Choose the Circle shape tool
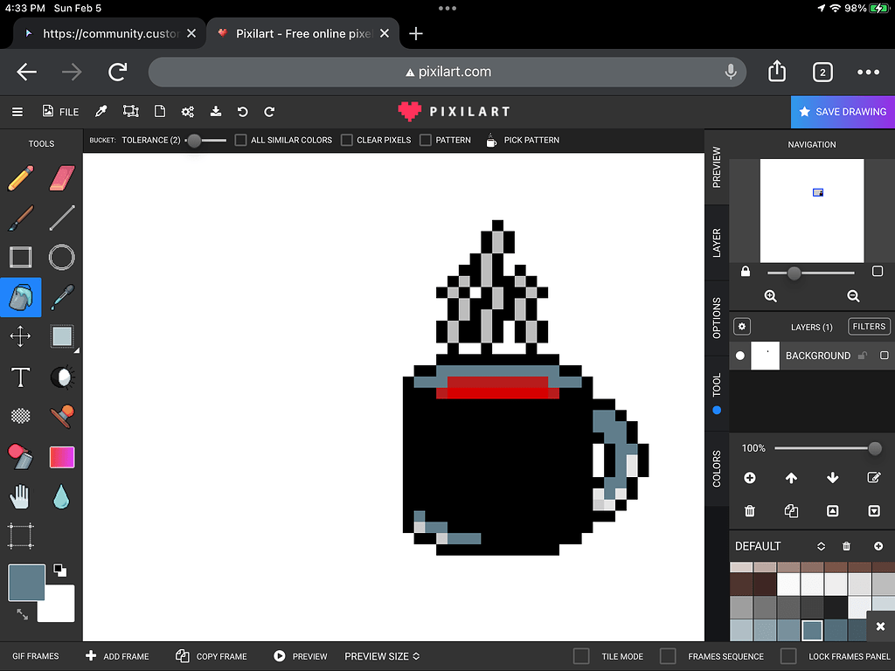This screenshot has height=671, width=895. [61, 257]
